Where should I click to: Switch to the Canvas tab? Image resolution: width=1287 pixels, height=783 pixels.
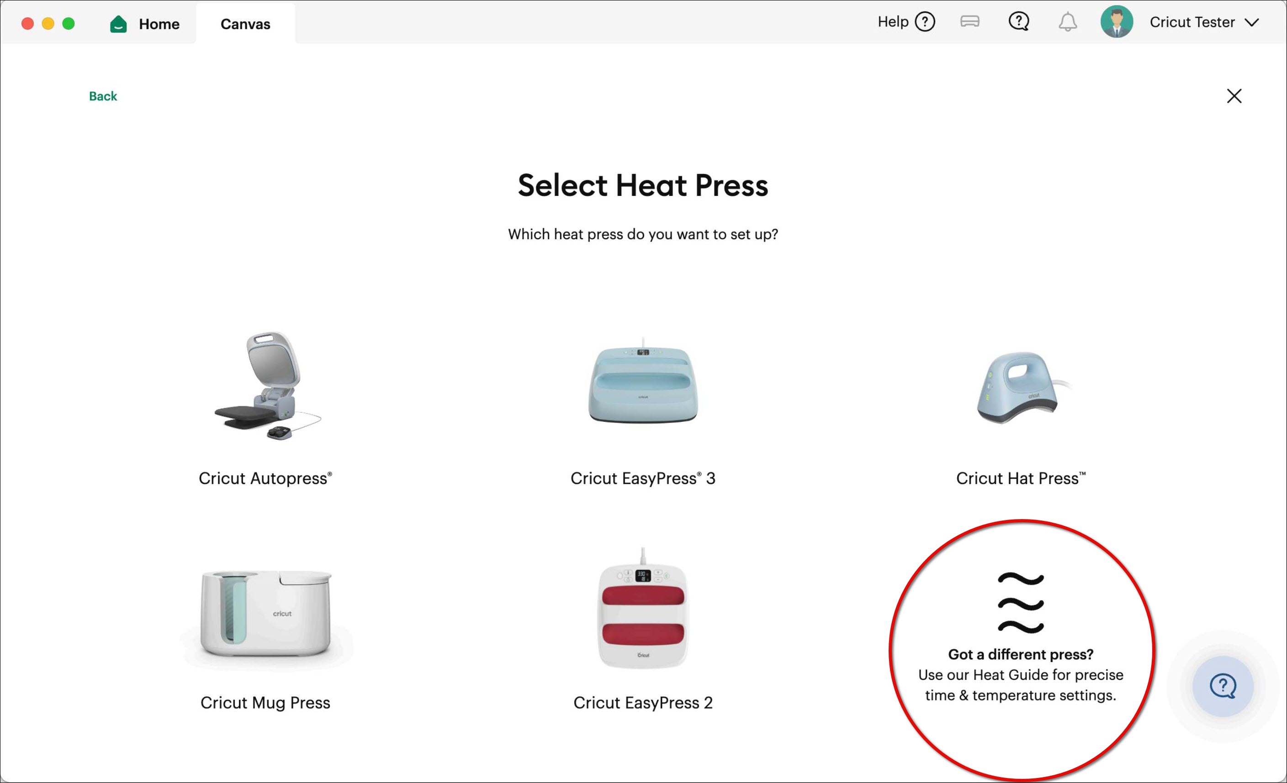click(245, 23)
